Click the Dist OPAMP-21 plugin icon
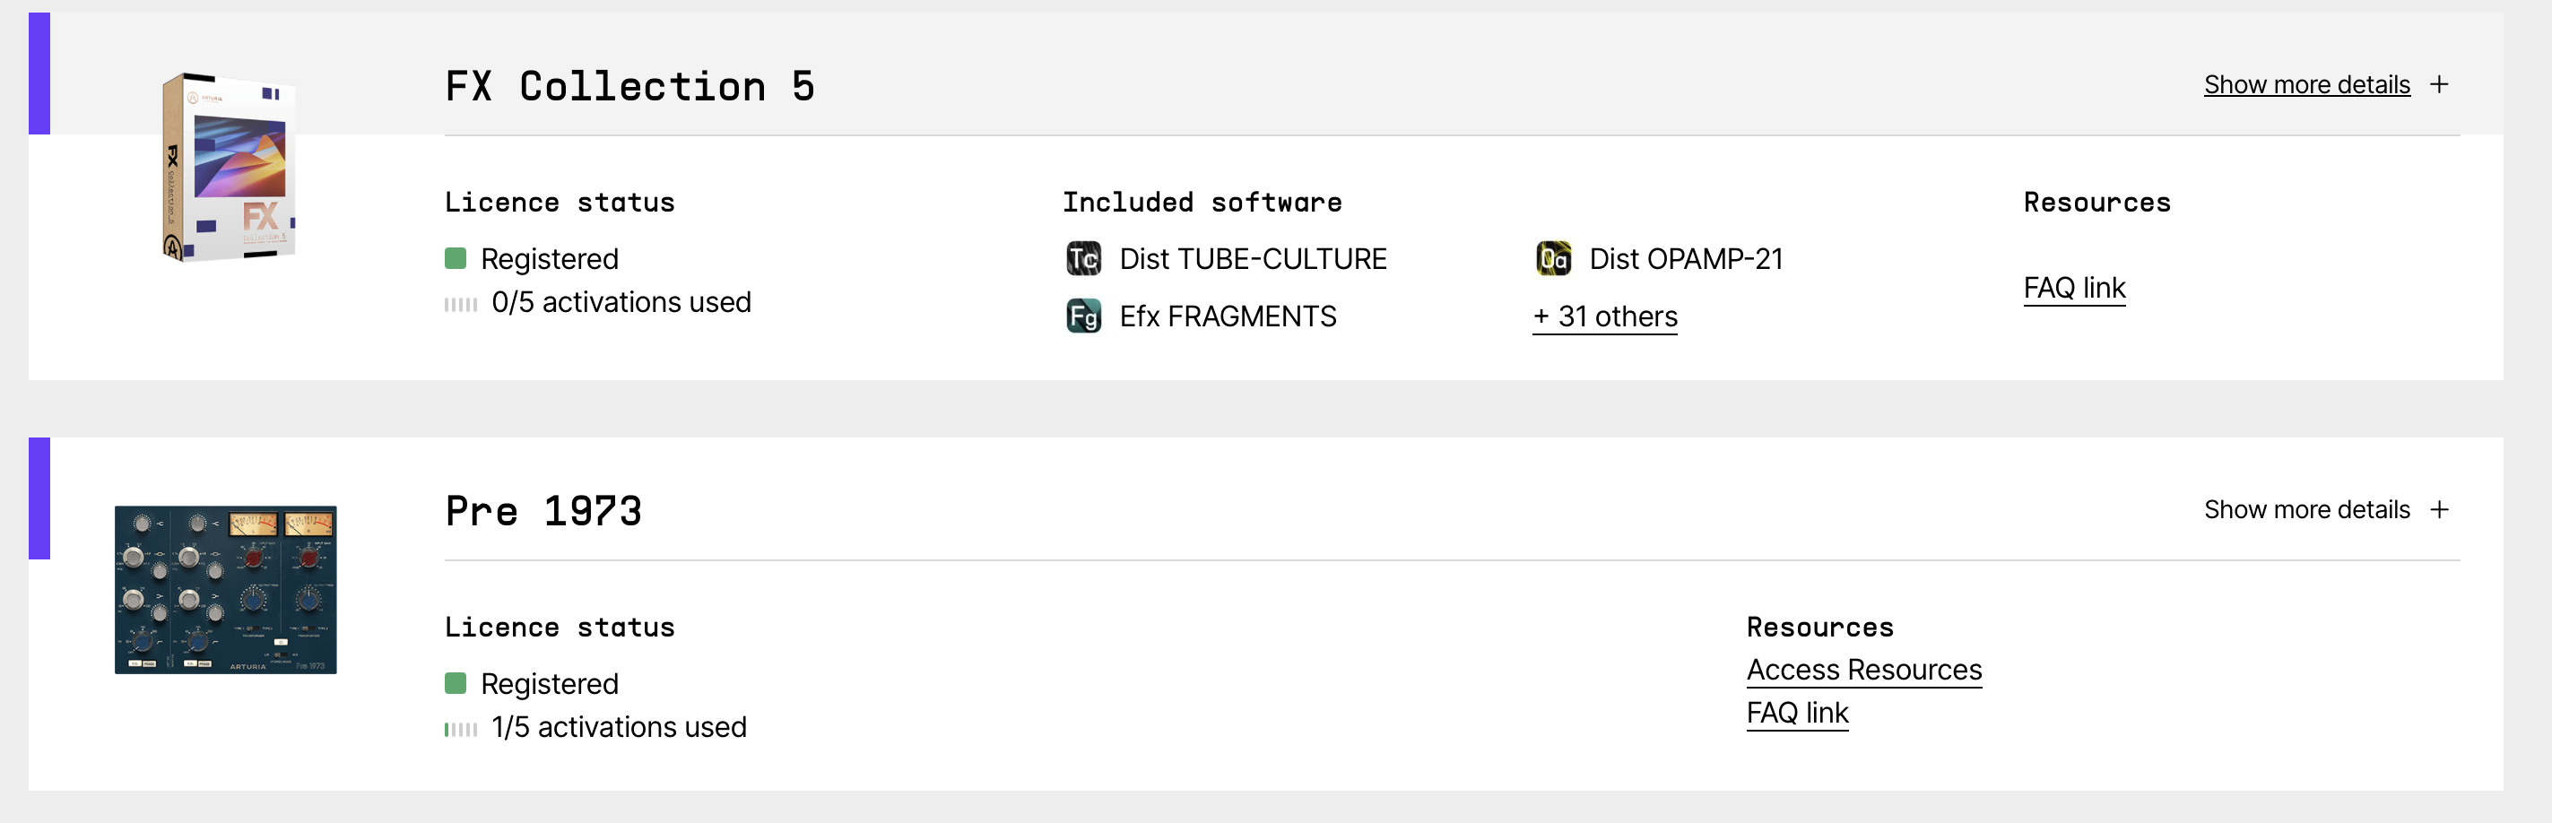The height and width of the screenshot is (823, 2552). [x=1552, y=258]
